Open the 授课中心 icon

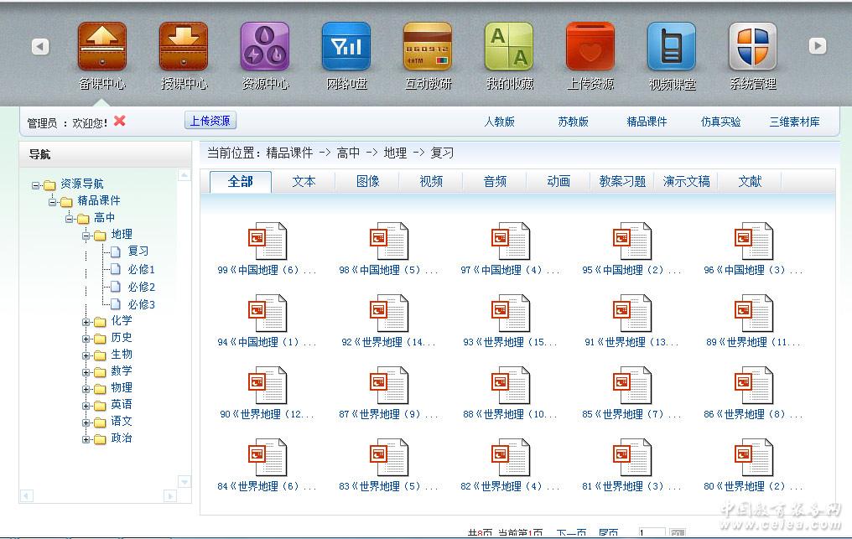[x=183, y=47]
